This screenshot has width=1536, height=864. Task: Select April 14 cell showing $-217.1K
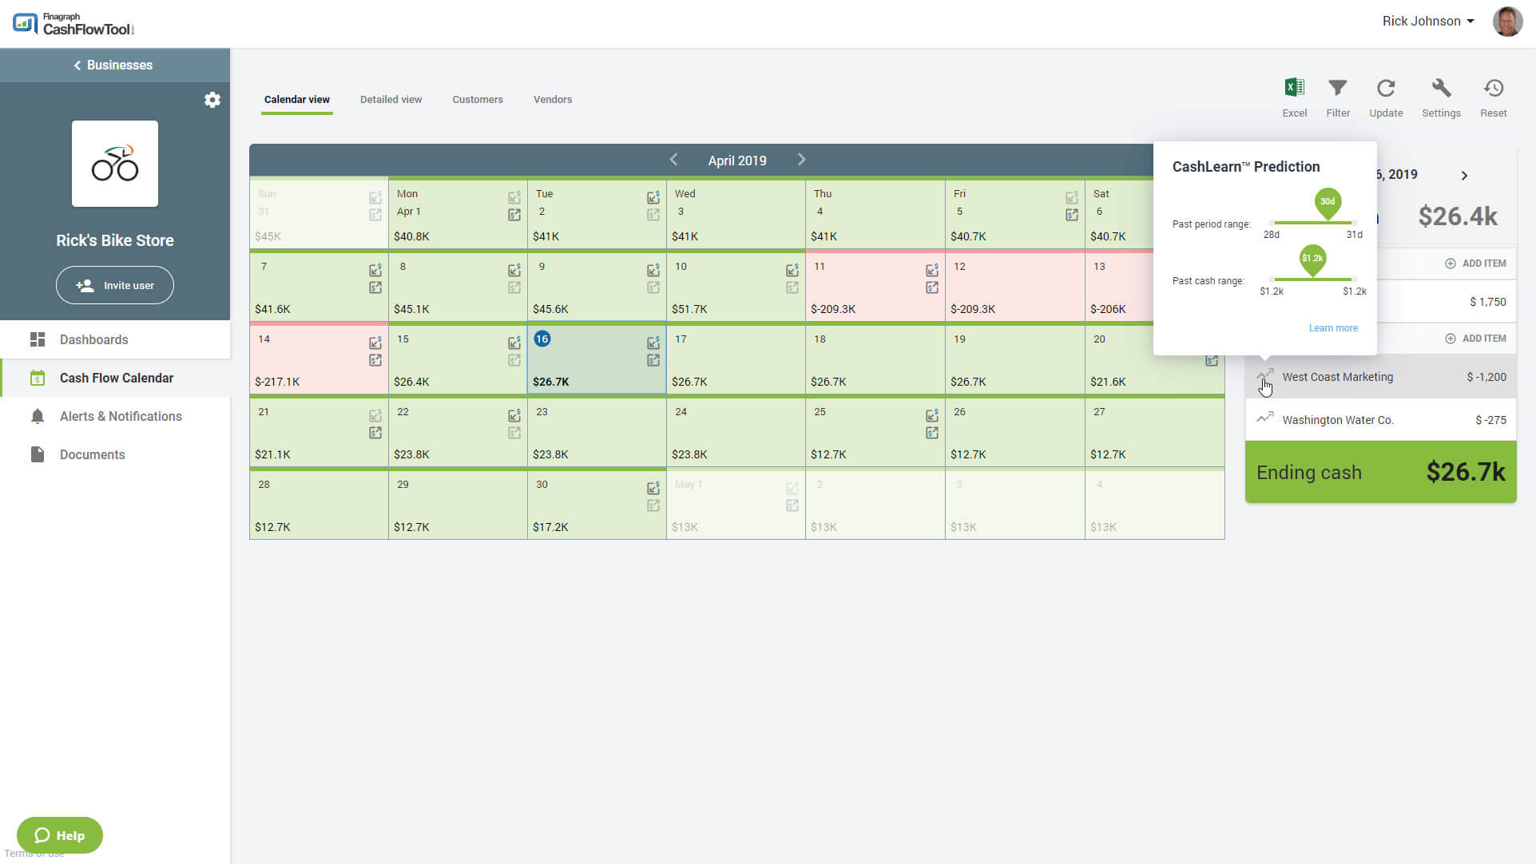point(319,359)
